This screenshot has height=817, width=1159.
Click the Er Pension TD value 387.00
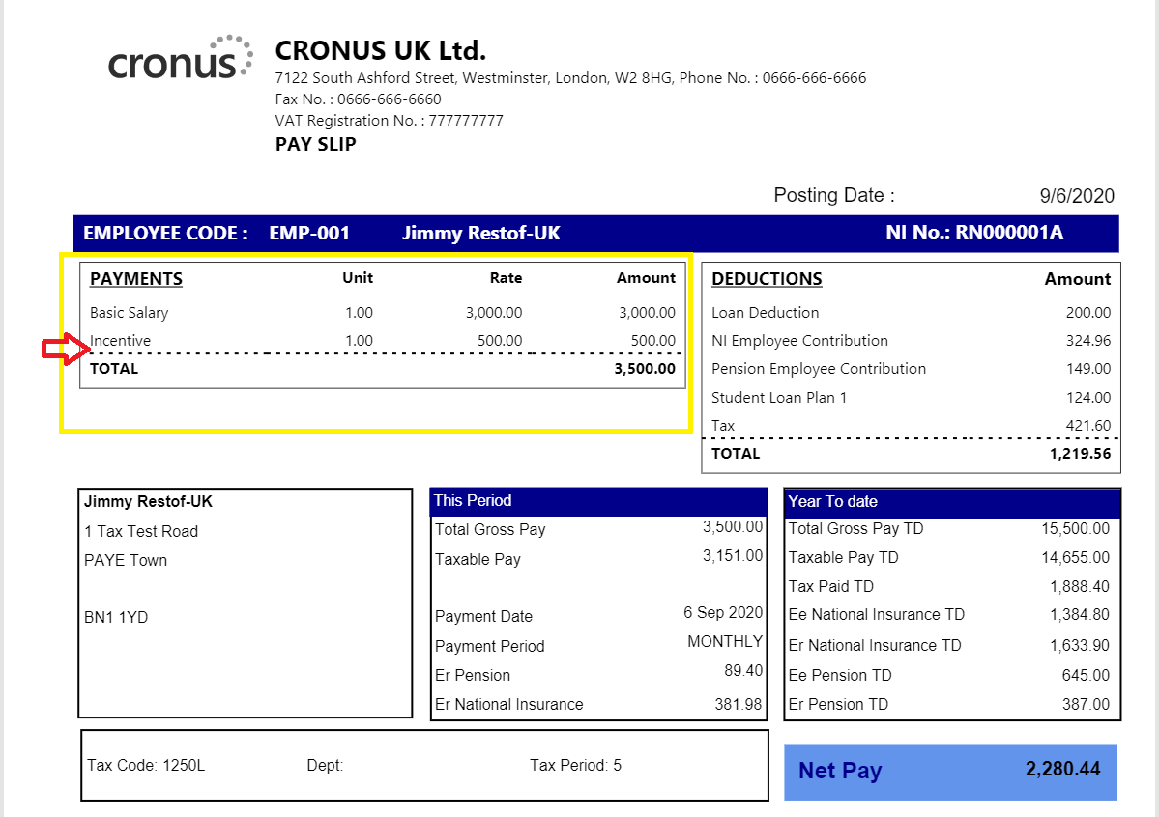pos(1086,705)
